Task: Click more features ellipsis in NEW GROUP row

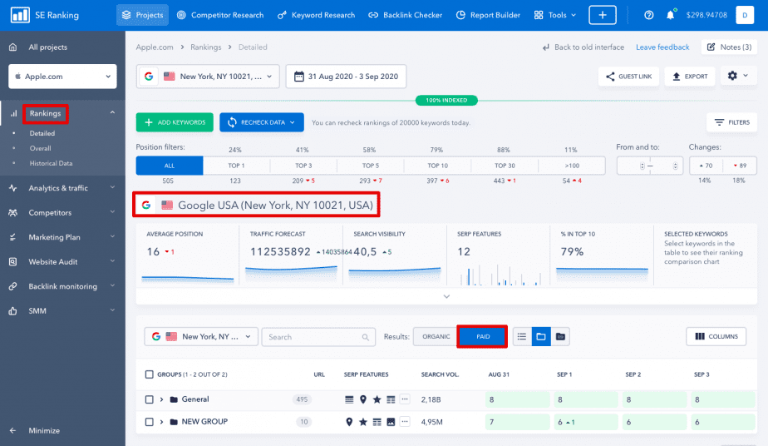Action: tap(405, 422)
